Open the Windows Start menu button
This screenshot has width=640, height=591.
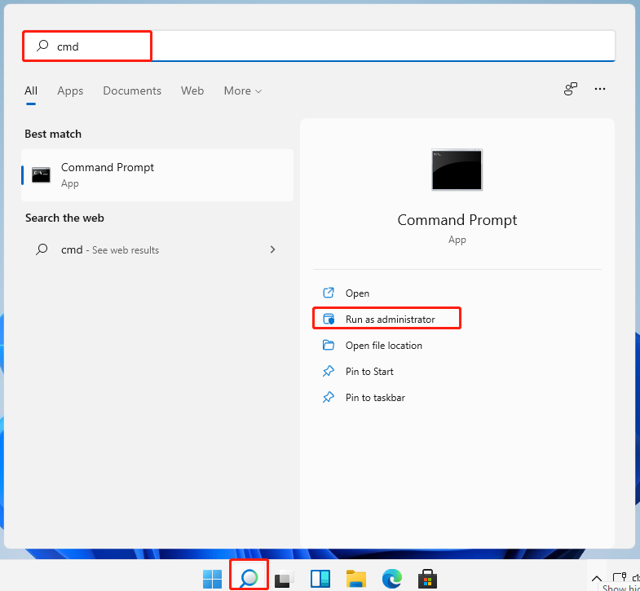pos(213,578)
